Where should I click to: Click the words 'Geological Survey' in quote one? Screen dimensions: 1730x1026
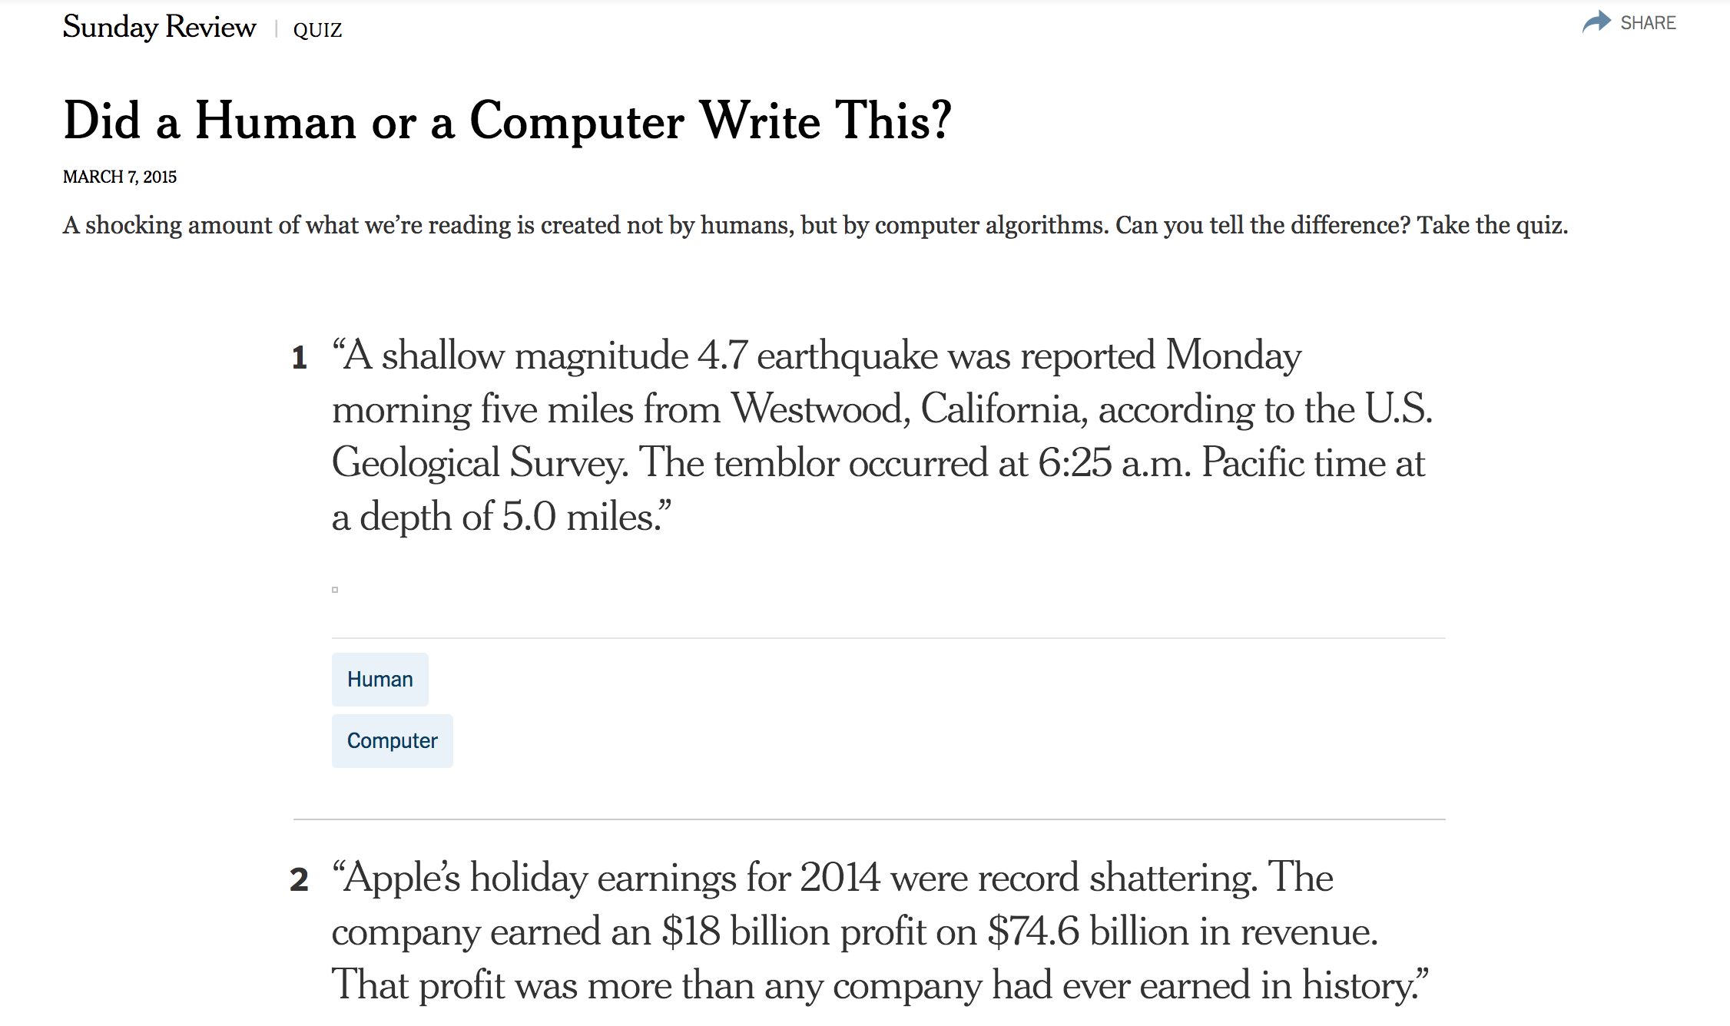[479, 464]
